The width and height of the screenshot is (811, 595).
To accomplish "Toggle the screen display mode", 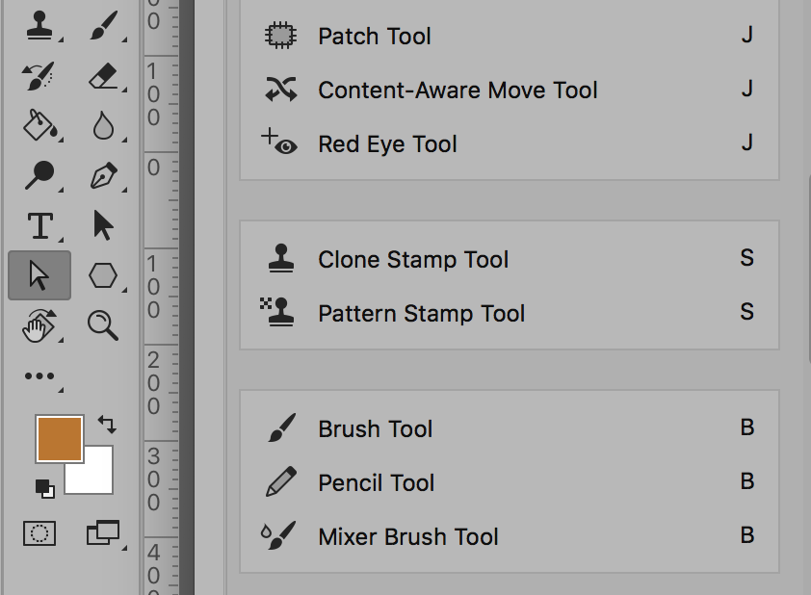I will pos(102,533).
